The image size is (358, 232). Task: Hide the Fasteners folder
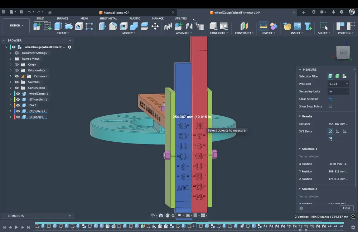(17, 76)
